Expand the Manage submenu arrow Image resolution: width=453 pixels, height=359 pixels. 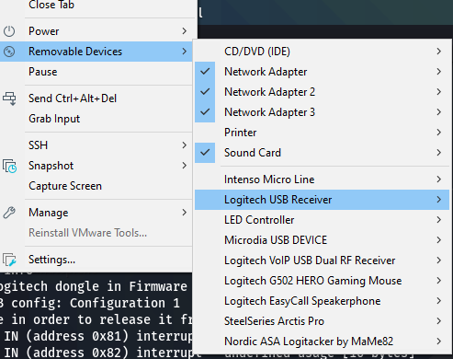point(184,213)
